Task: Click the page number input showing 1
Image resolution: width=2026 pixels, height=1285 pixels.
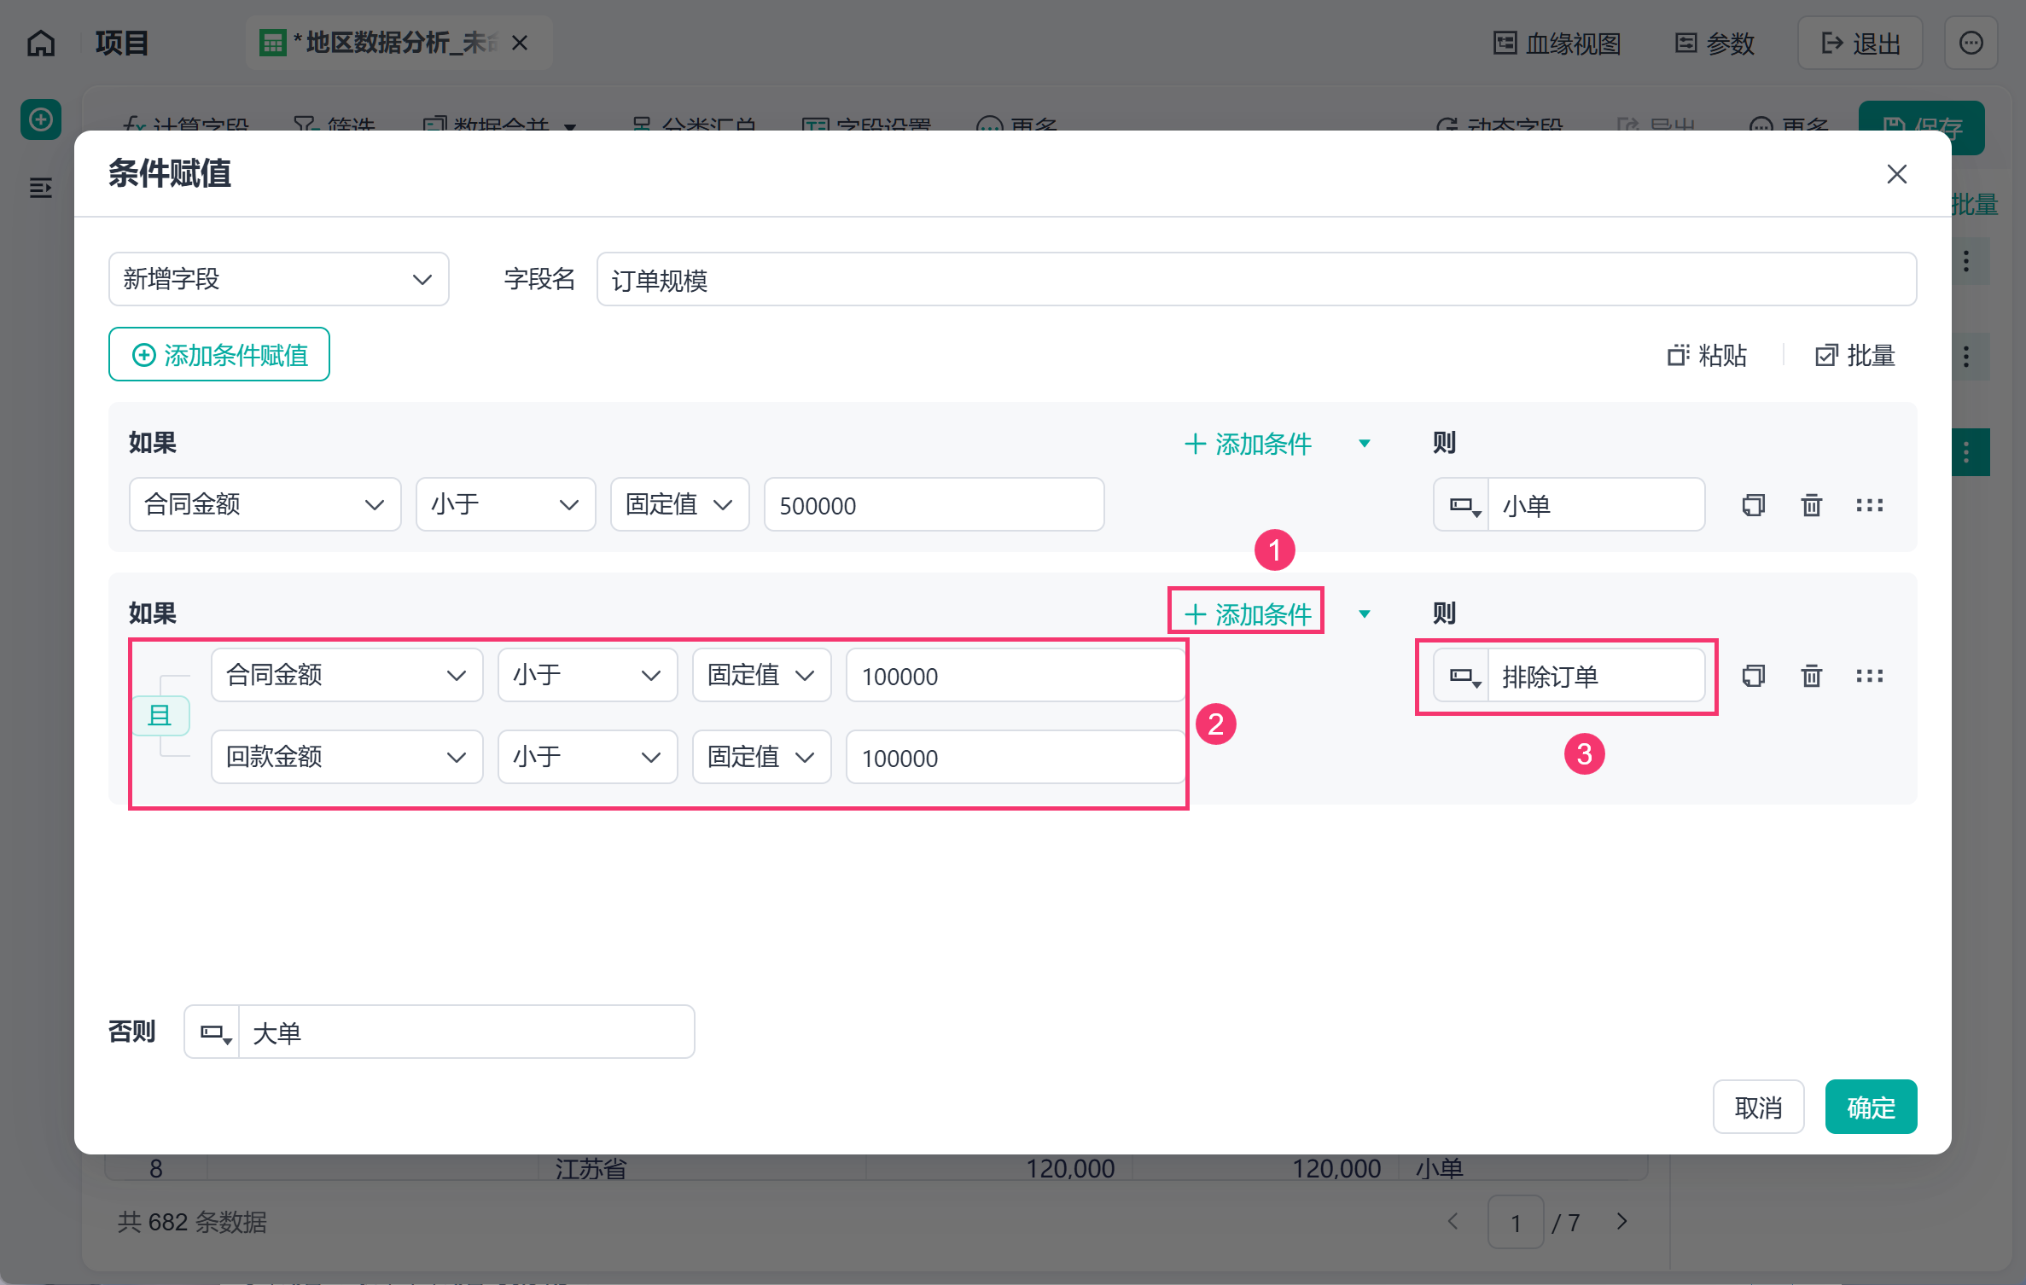Action: [1516, 1222]
